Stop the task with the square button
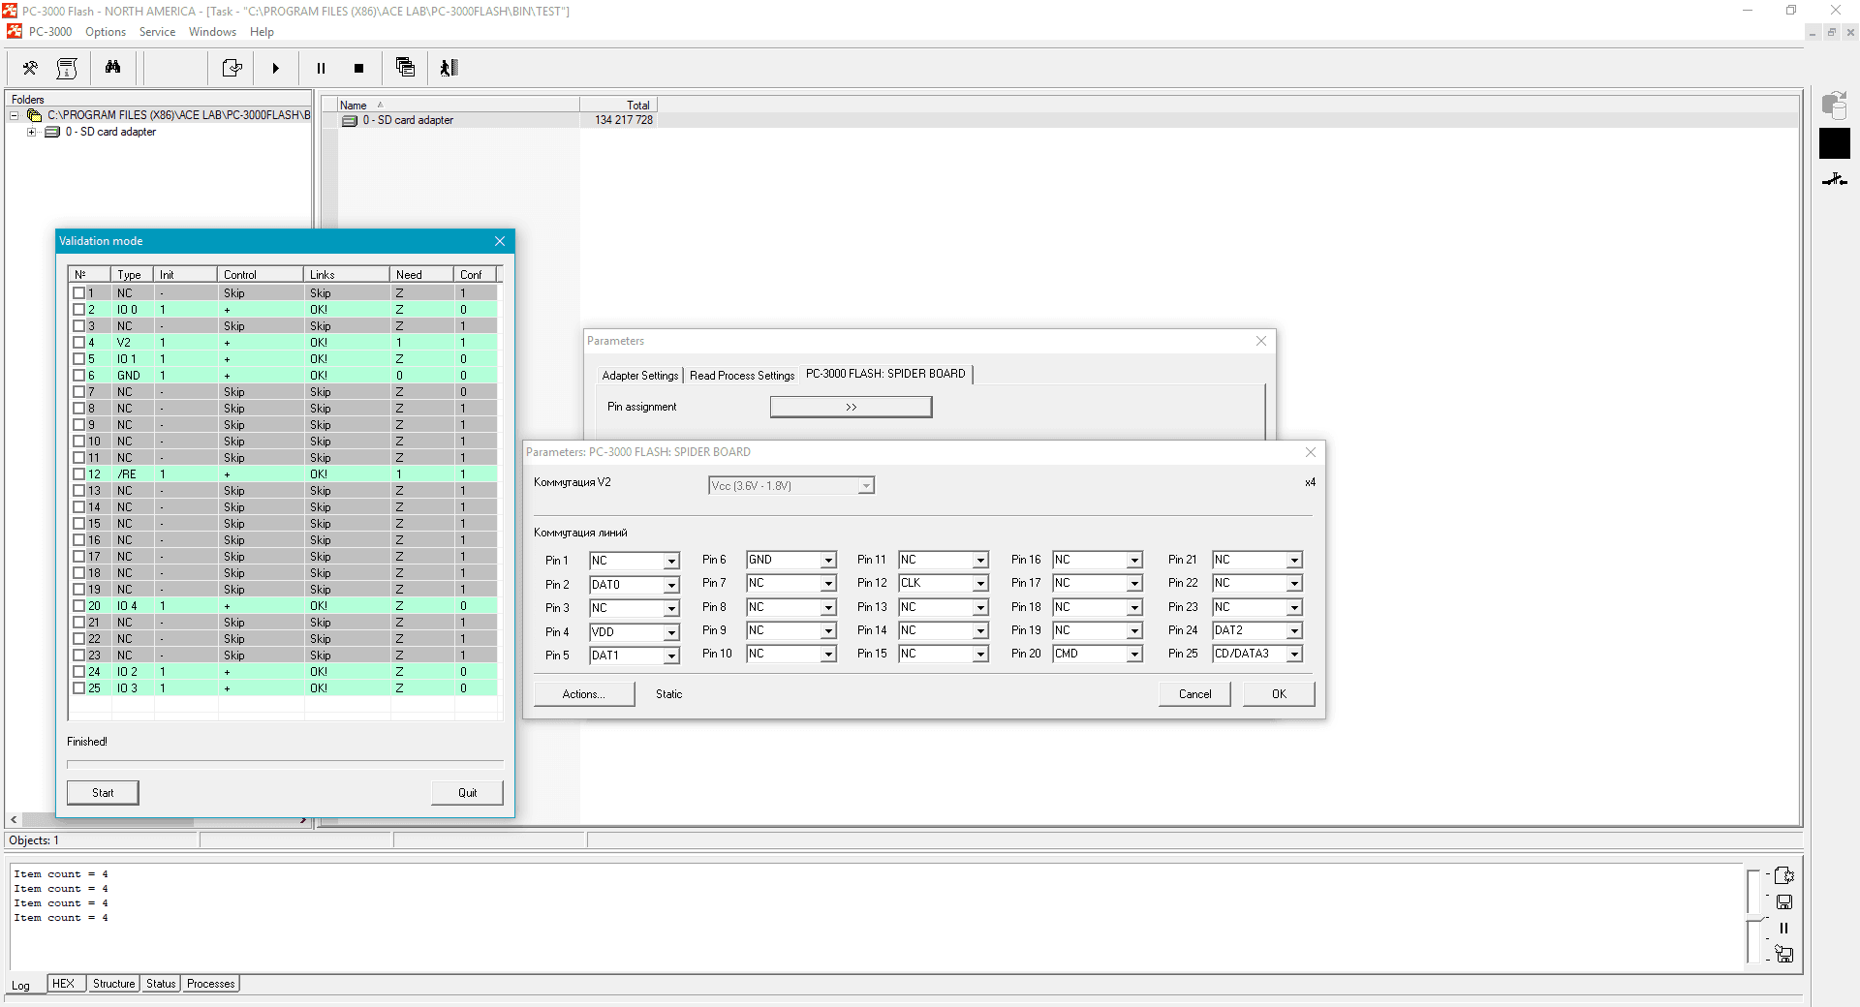This screenshot has height=1007, width=1860. 358,68
